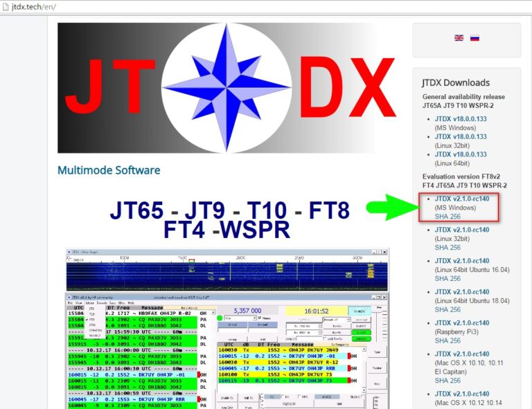The image size is (532, 409).
Task: Download JTDX v2.1.0-rc140 for Mac OS X 10.10
Action: pos(462,354)
